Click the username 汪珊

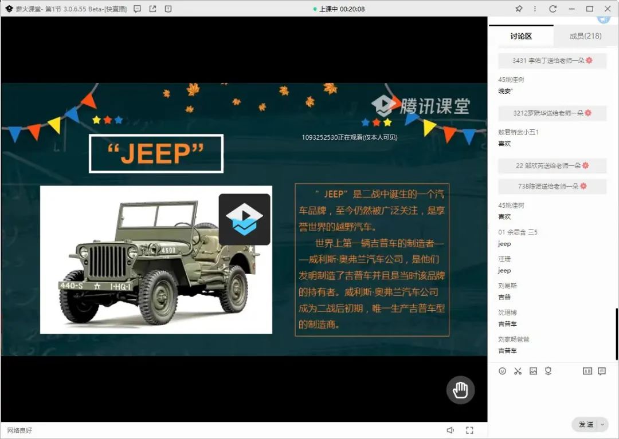point(504,259)
